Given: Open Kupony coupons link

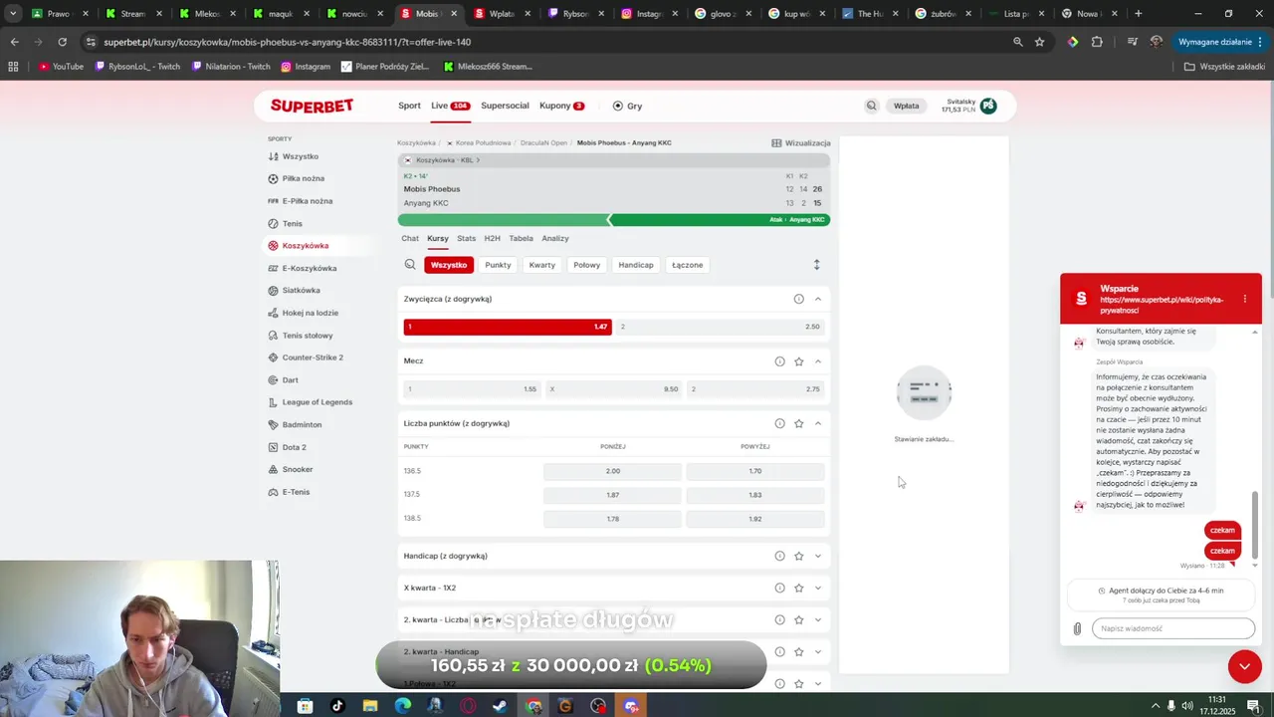Looking at the screenshot, I should (x=561, y=106).
